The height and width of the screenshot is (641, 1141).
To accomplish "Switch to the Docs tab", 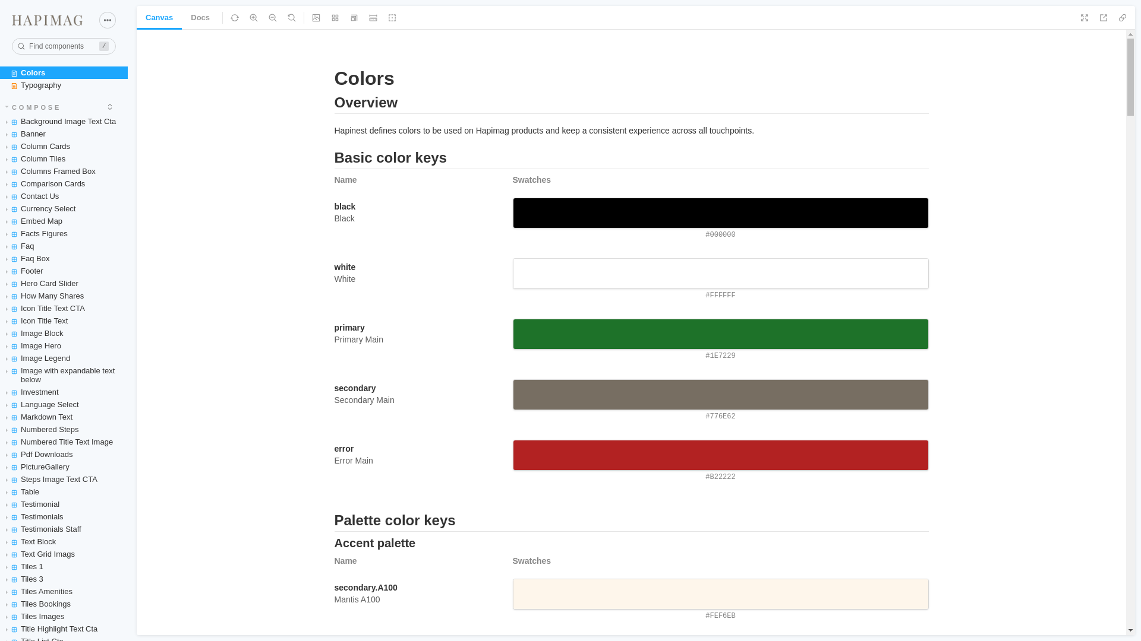I will click(x=200, y=18).
